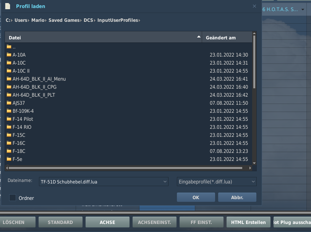Click the HTML Erstellen button
The image size is (311, 232).
248,222
